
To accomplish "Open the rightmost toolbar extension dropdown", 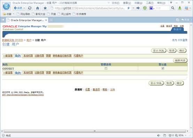I will pyautogui.click(x=190, y=8).
